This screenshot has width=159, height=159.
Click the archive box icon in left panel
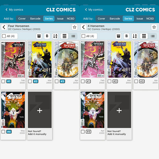[39, 36]
